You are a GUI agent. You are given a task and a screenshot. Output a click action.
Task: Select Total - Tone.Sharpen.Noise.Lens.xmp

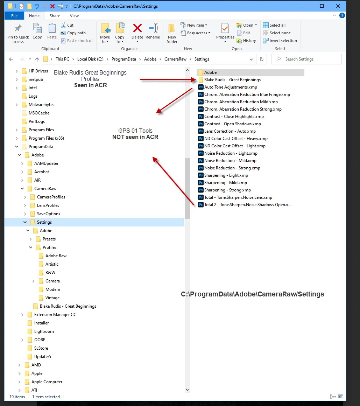(235, 197)
